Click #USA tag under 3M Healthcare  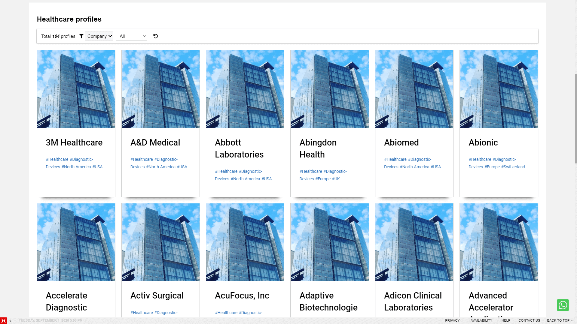point(97,167)
